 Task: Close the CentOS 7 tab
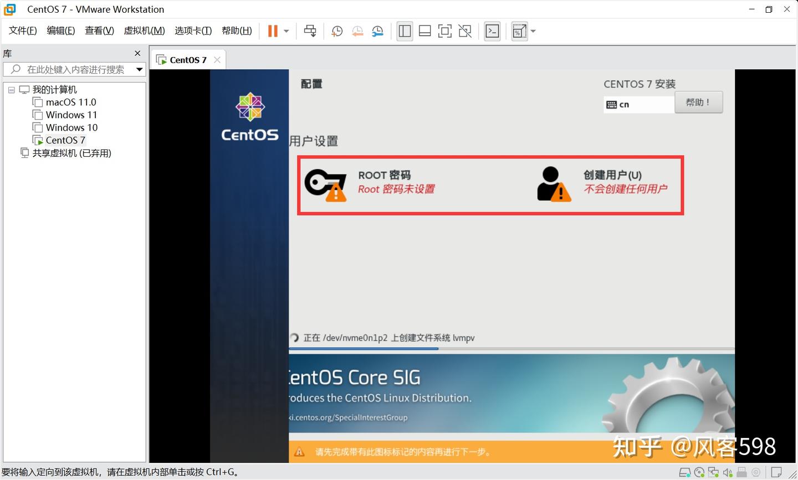point(217,60)
